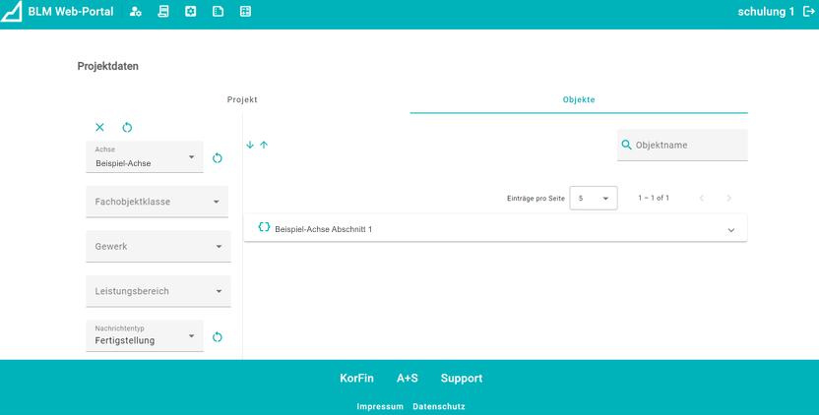Open the KorFin footer link
This screenshot has width=819, height=415.
click(x=356, y=379)
